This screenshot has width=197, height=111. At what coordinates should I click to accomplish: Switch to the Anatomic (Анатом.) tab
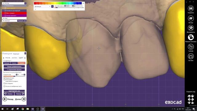14,58
